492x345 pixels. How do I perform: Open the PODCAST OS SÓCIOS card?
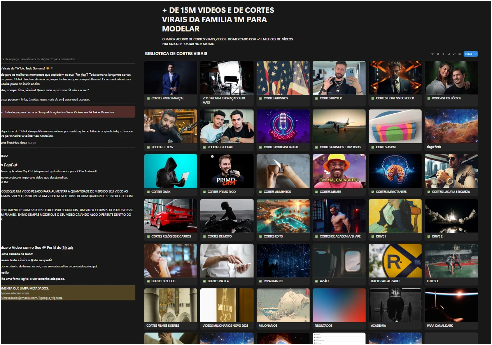451,77
